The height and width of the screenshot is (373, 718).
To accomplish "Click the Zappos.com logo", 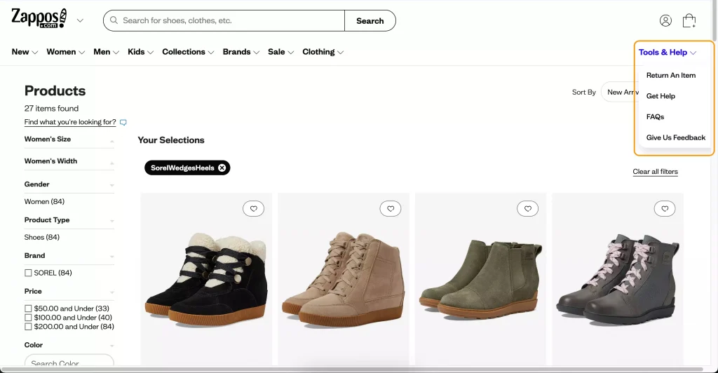I will [39, 19].
